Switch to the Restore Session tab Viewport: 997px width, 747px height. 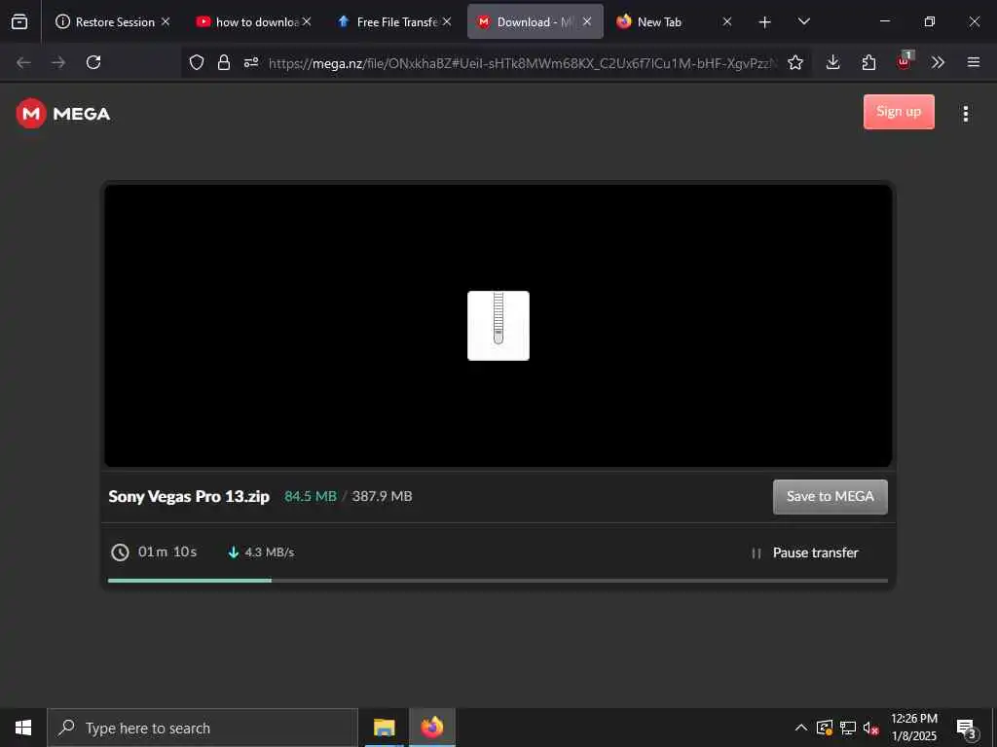click(113, 21)
